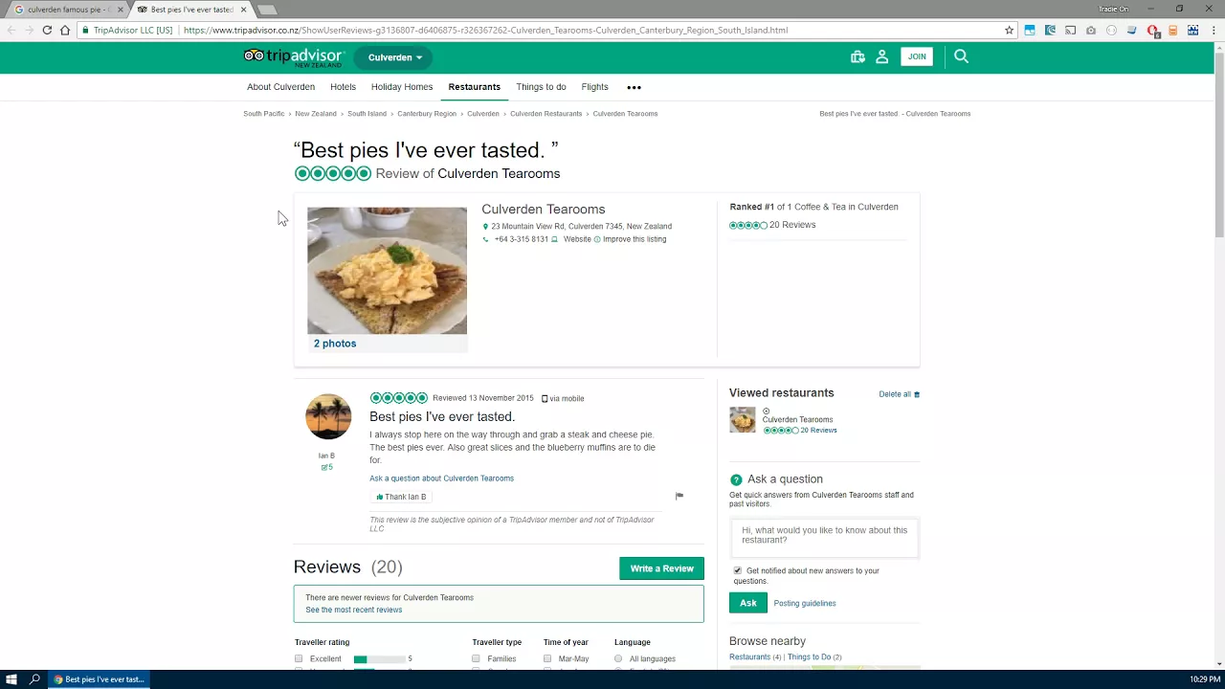Click the Culverden Tearooms listing title

[543, 210]
